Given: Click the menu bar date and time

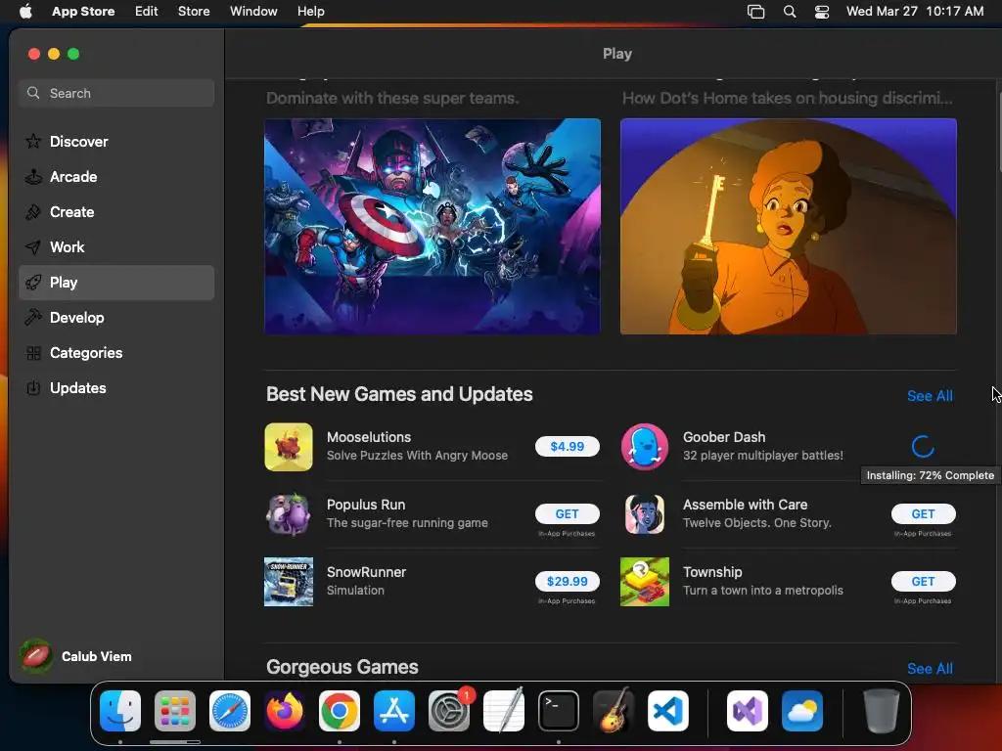Looking at the screenshot, I should click(x=915, y=11).
